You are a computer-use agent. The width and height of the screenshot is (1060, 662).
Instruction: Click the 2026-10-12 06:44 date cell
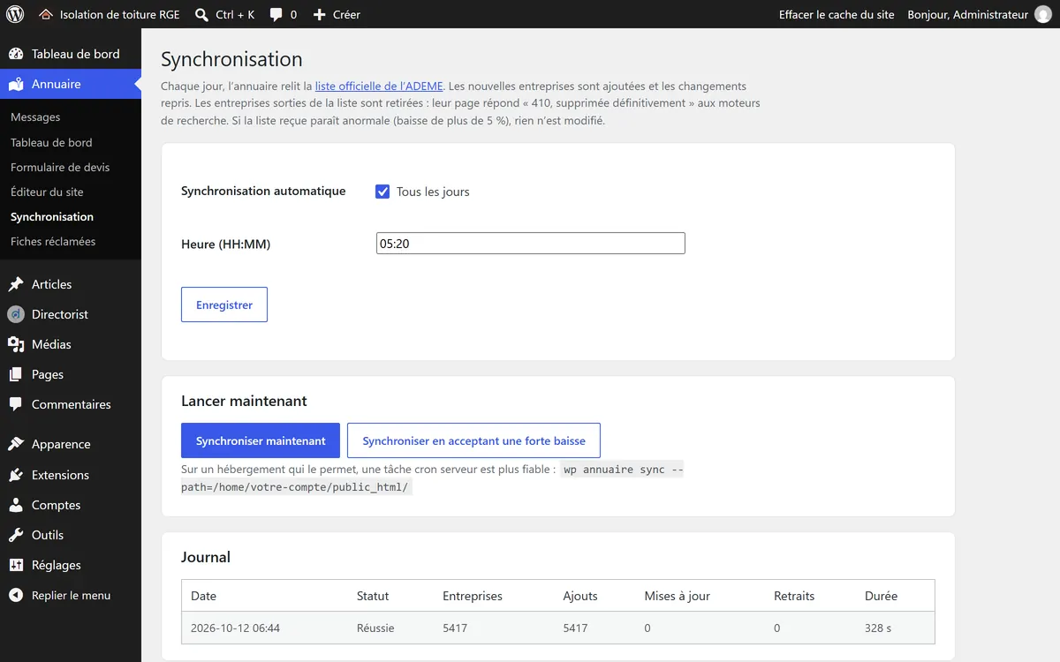(235, 628)
